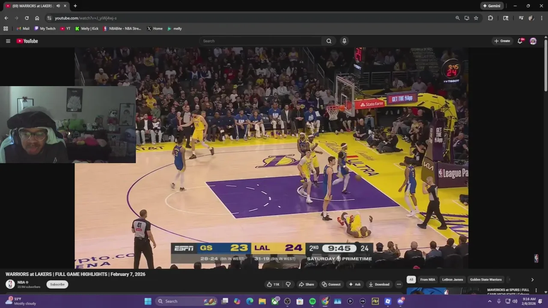548x308 pixels.
Task: Open Chrome media controls icon
Action: point(521,18)
